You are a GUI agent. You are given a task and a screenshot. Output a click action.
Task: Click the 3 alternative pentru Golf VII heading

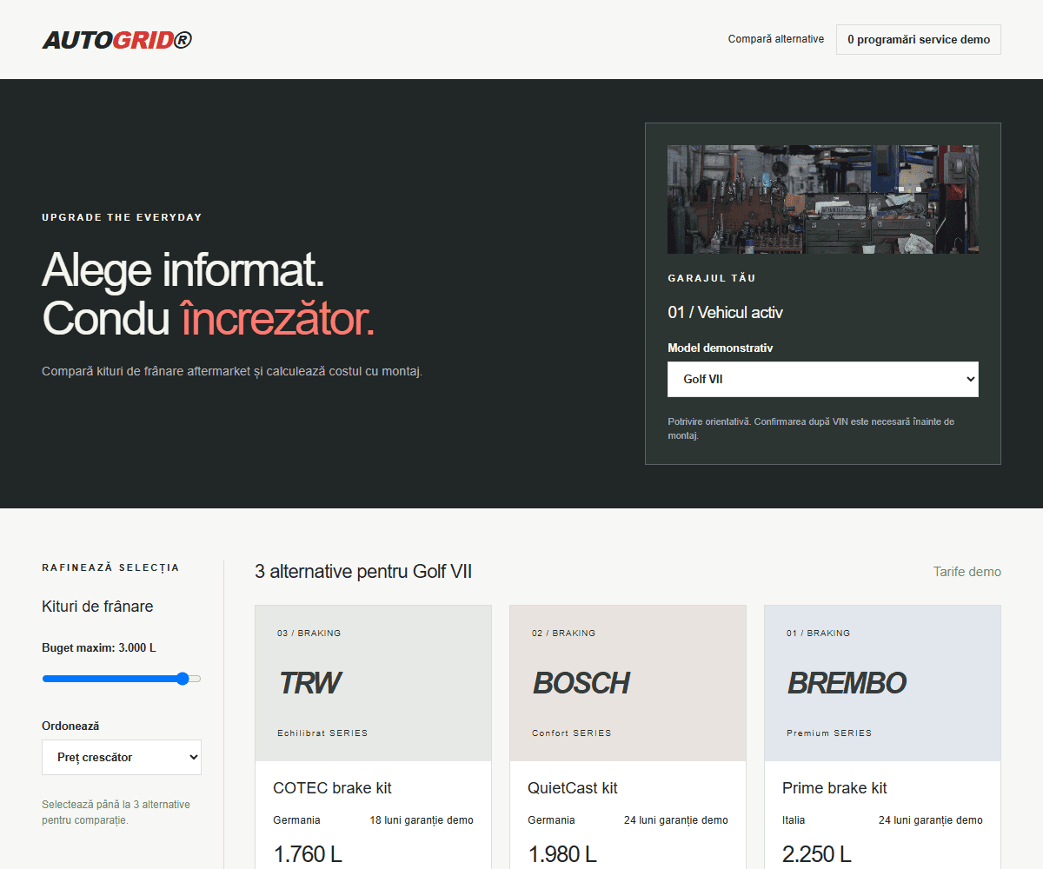coord(363,572)
